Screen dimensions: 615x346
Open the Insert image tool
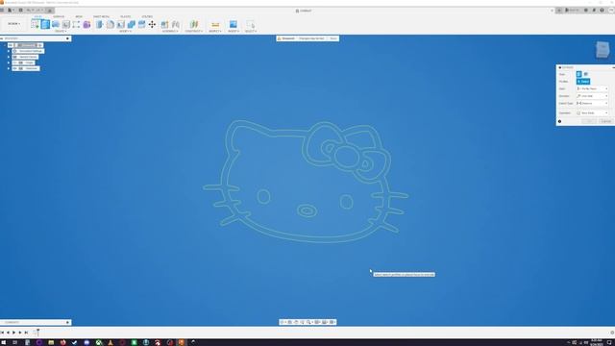234,24
